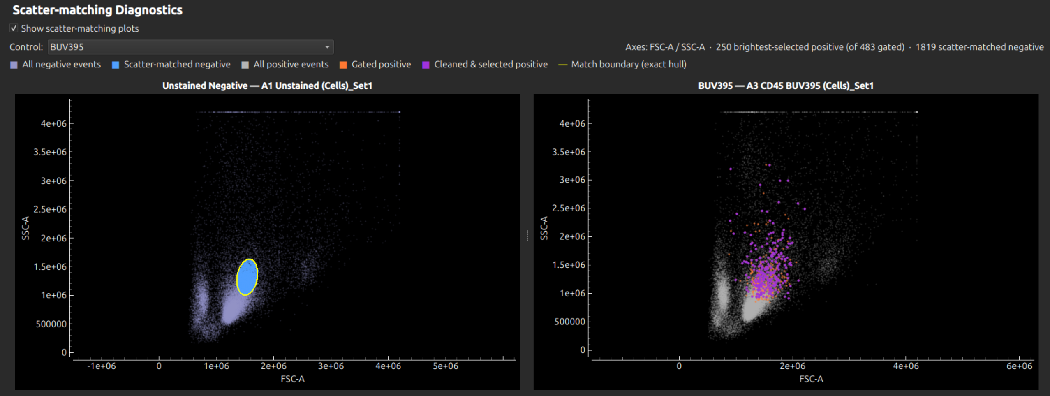Click the Scatter-matched negative blue swatch
1050x396 pixels.
click(116, 65)
